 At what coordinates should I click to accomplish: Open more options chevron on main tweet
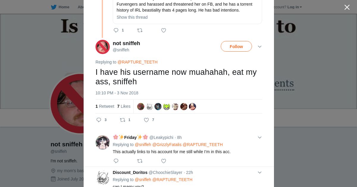(x=260, y=47)
